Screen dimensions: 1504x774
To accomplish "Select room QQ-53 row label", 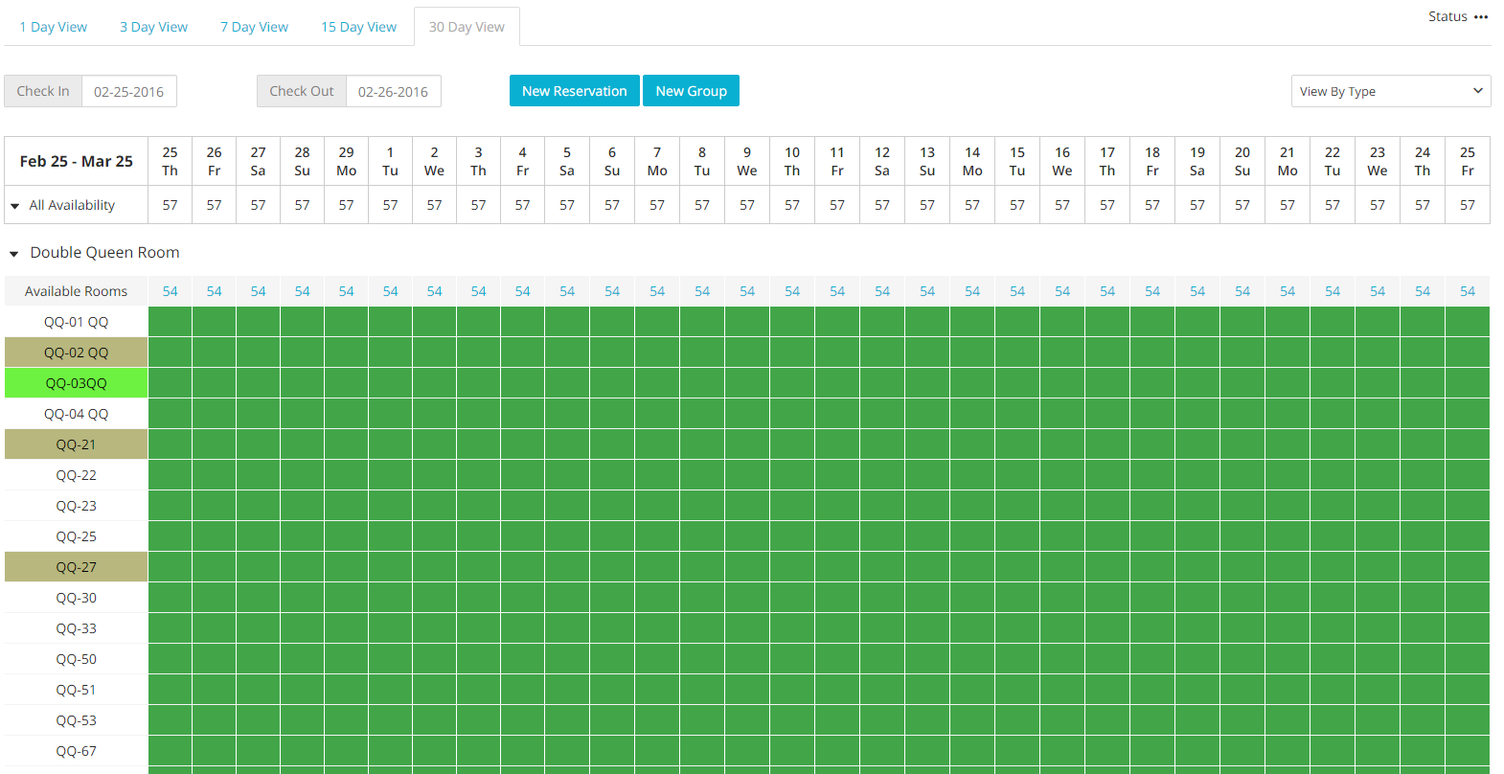I will pos(76,720).
